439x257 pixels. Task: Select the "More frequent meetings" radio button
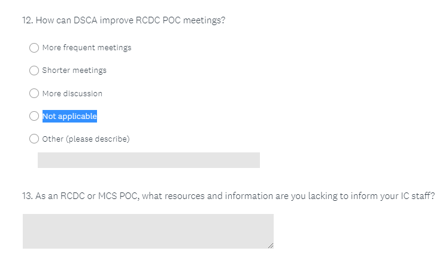click(34, 48)
